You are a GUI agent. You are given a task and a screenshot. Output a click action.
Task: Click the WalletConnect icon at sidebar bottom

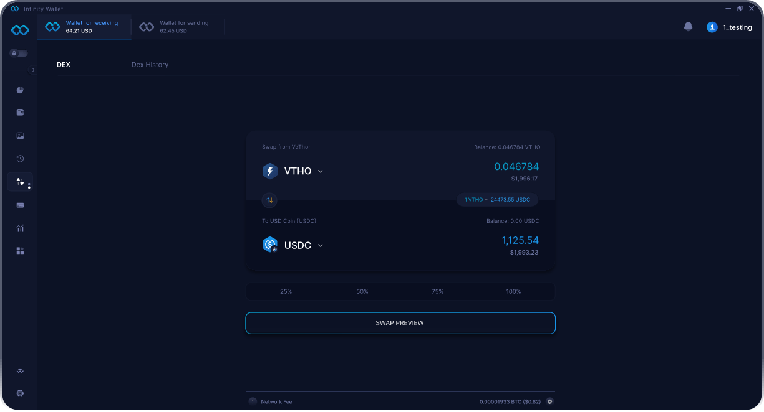pos(20,371)
